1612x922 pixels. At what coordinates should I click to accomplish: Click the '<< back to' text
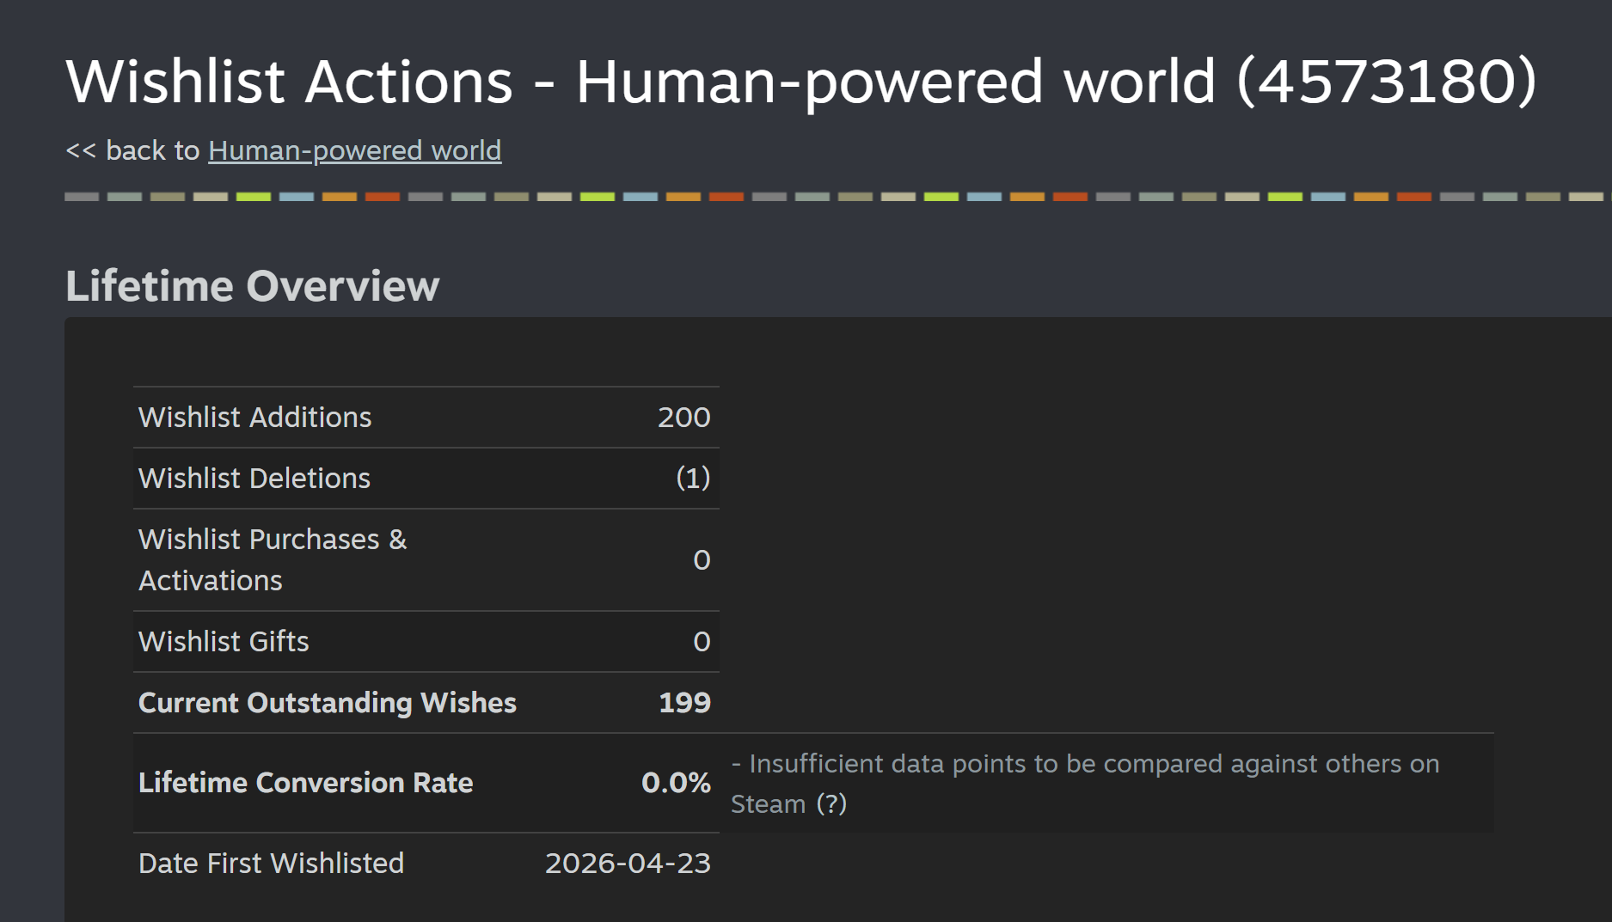[132, 150]
